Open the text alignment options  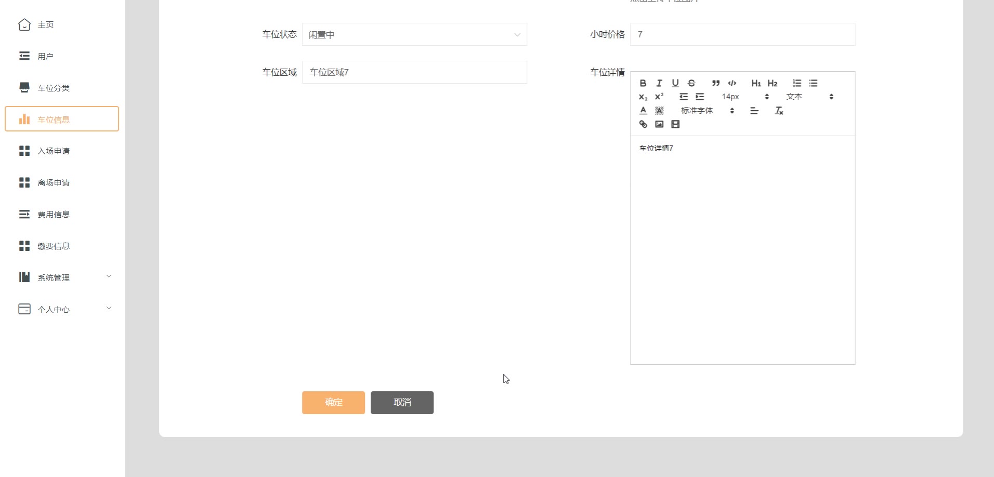click(x=754, y=111)
